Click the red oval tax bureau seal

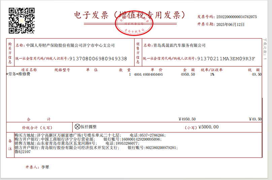tap(134, 25)
